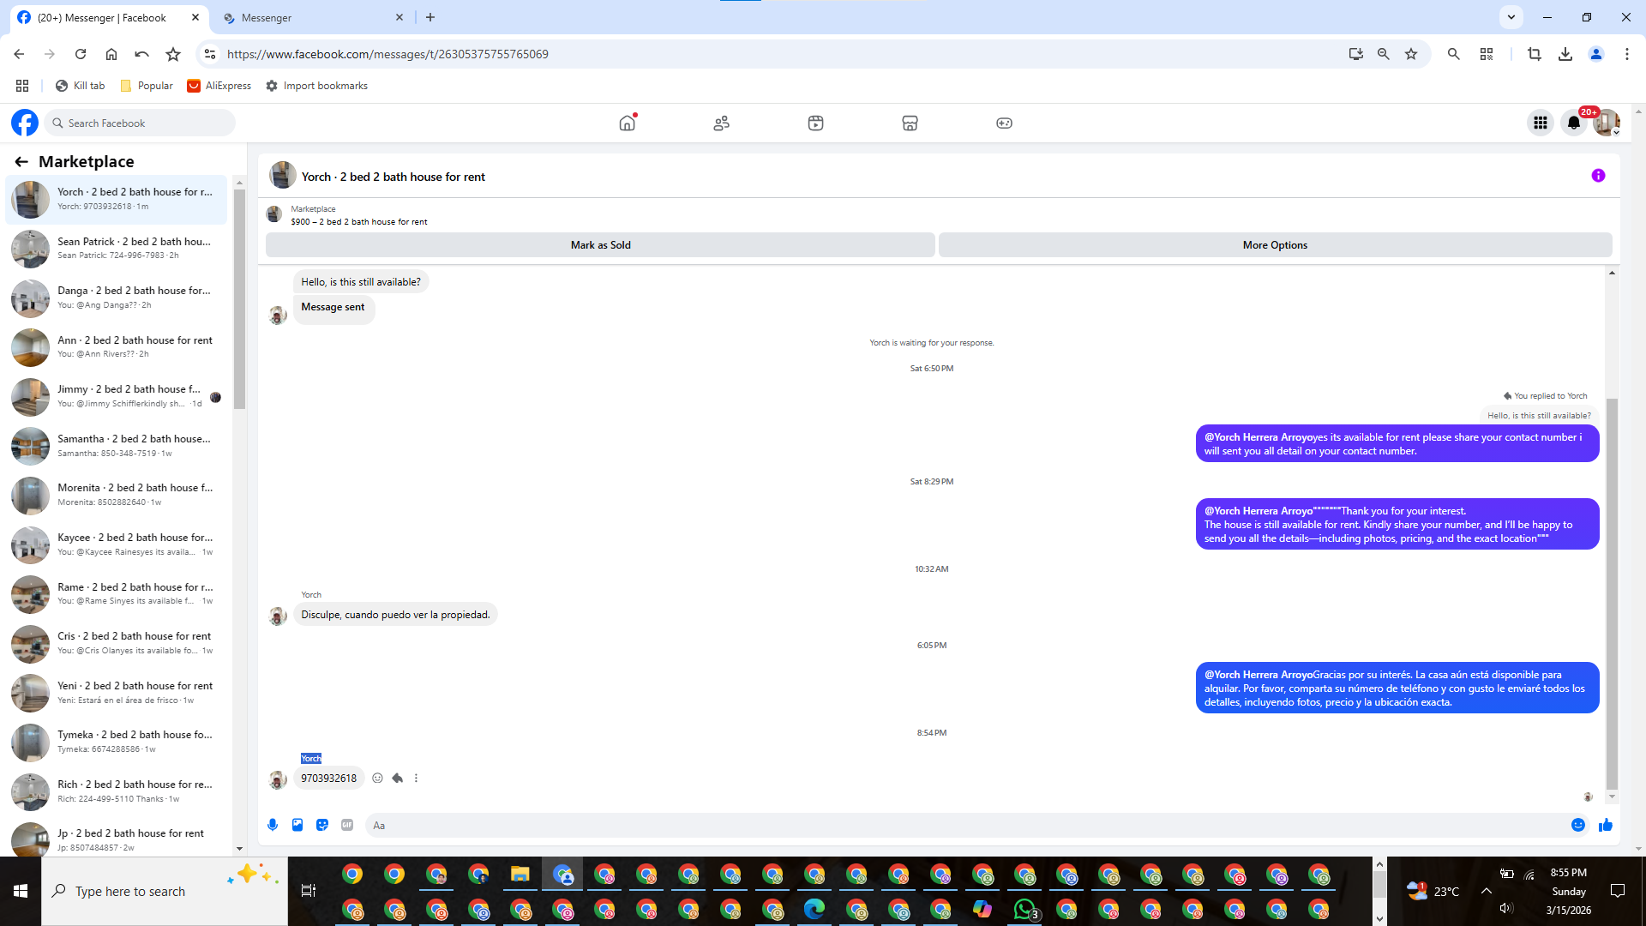
Task: Open Kaycee's house rental conversation
Action: point(117,544)
